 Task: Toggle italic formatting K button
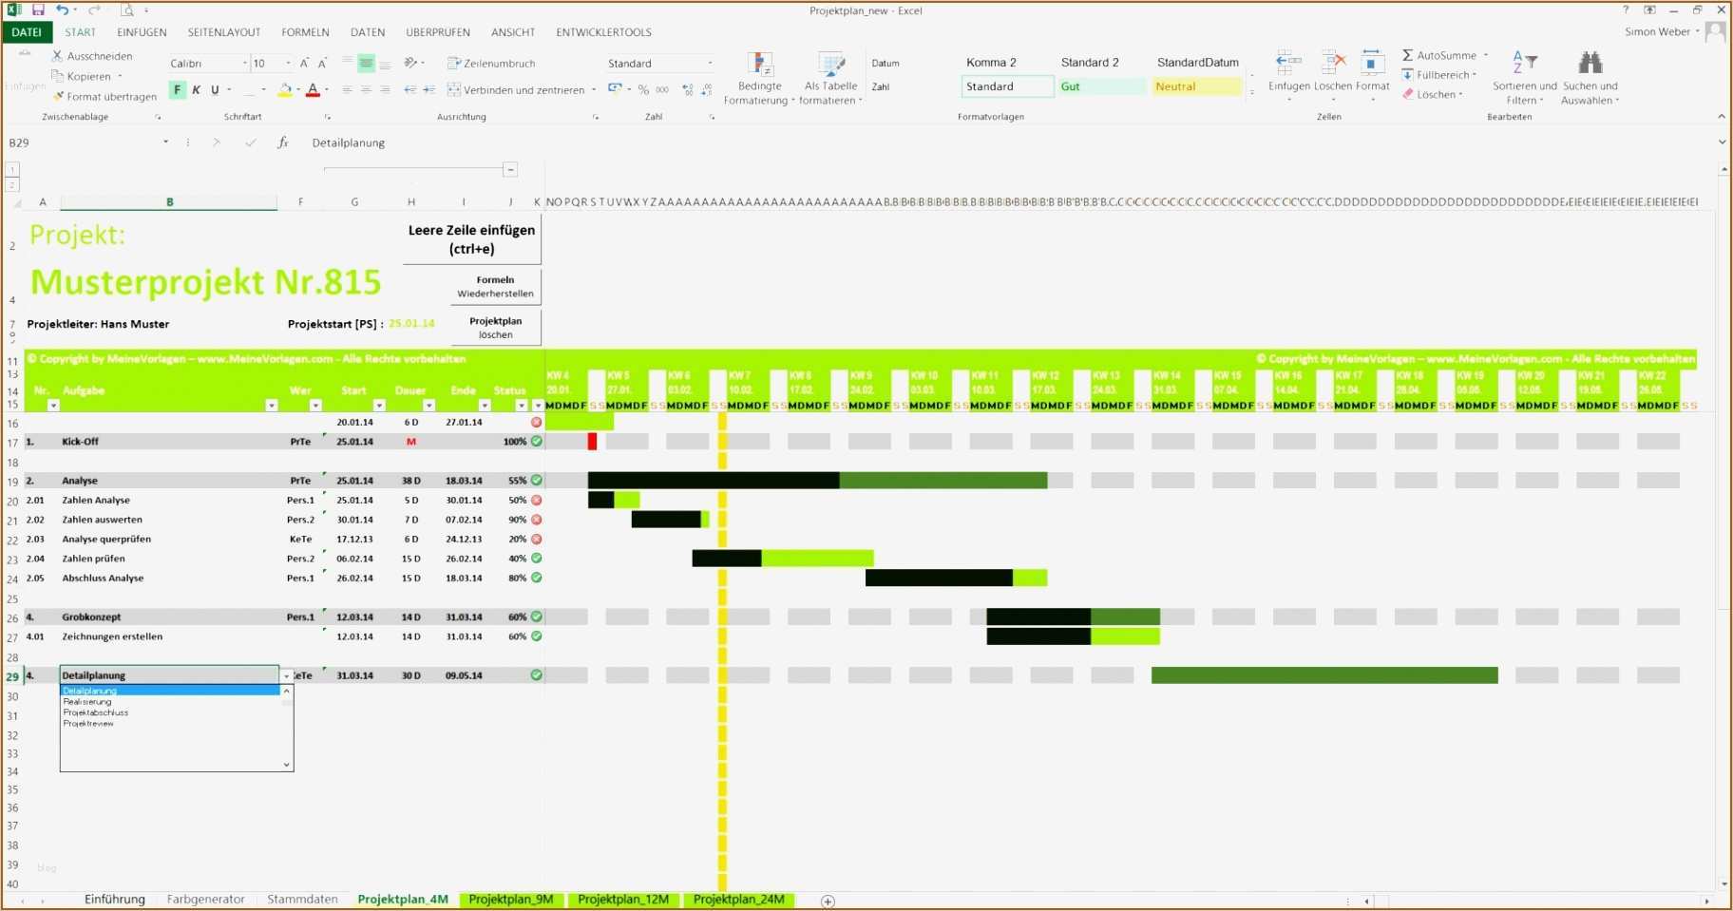[x=196, y=90]
